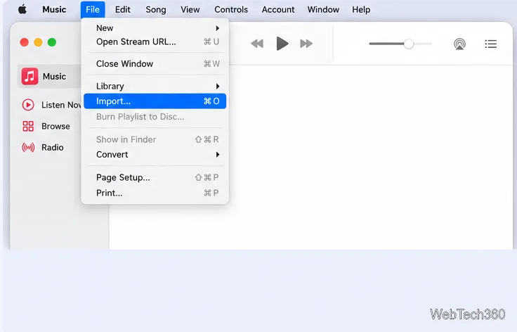This screenshot has width=517, height=332.
Task: Open the Window menu
Action: pyautogui.click(x=323, y=10)
